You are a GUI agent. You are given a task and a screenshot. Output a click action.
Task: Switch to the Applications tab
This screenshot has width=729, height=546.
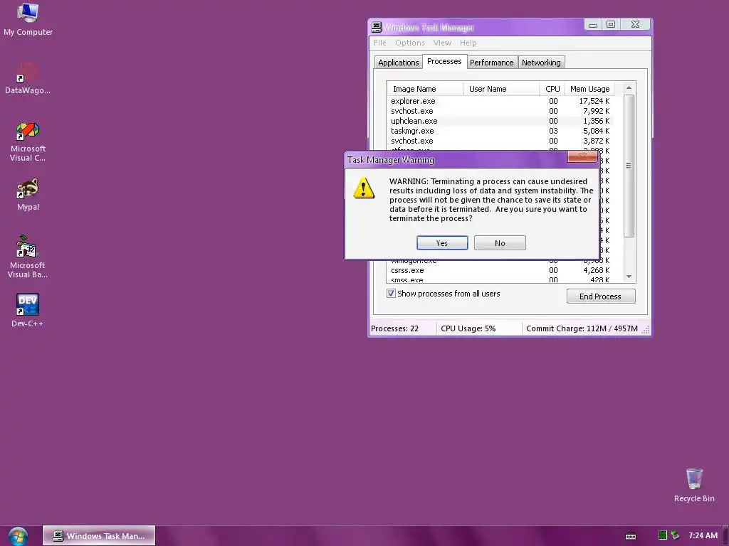click(x=398, y=63)
